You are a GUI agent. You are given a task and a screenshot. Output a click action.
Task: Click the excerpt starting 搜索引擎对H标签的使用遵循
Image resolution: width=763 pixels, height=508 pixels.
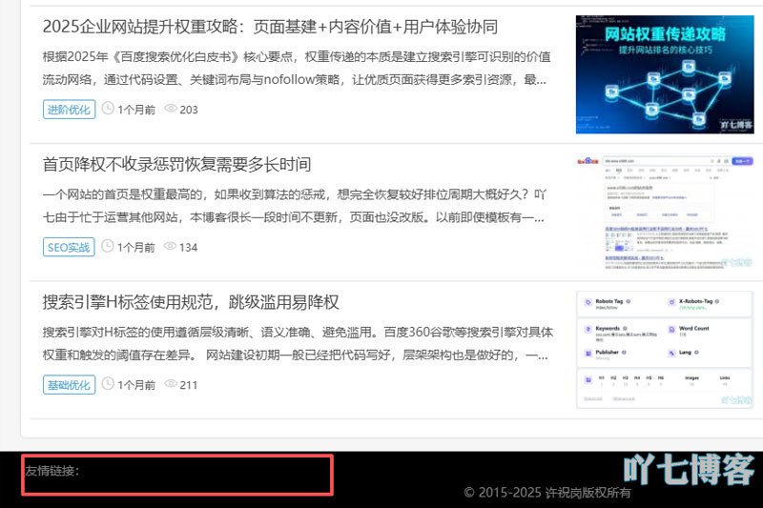coord(298,343)
